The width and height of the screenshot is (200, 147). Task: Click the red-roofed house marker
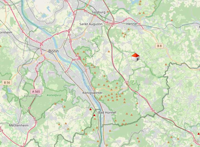tap(136, 57)
